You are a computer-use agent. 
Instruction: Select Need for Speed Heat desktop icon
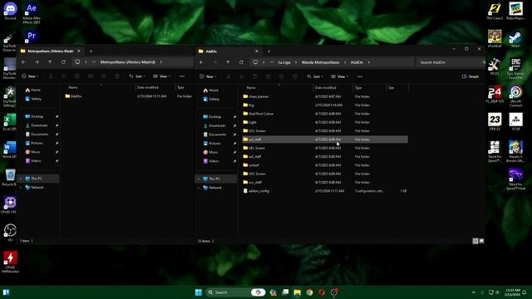point(515,179)
